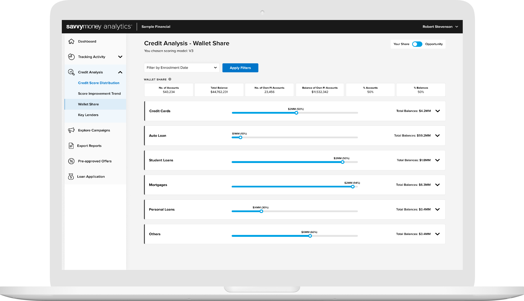The image size is (524, 301).
Task: Select Key Lenders in the sidebar
Action: (88, 115)
